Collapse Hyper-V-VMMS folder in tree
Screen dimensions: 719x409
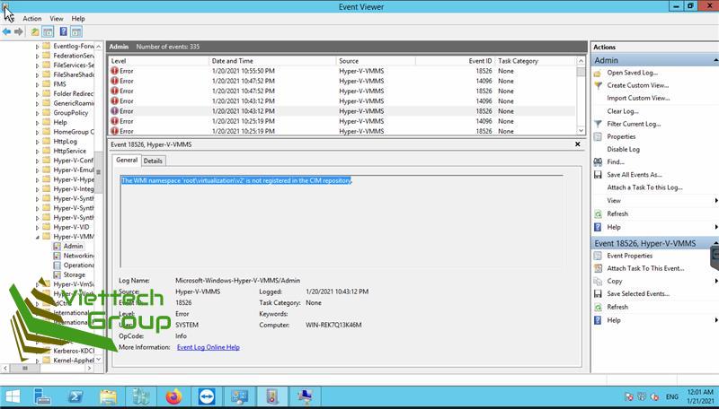[37, 237]
